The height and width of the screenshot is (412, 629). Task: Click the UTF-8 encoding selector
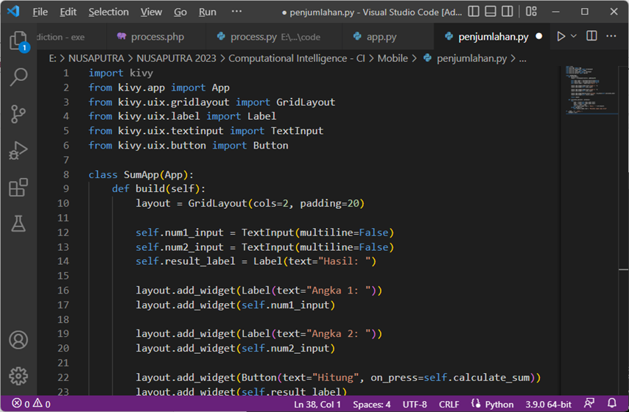415,404
